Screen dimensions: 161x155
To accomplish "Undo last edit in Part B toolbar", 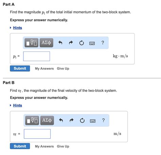I will pyautogui.click(x=61, y=120).
